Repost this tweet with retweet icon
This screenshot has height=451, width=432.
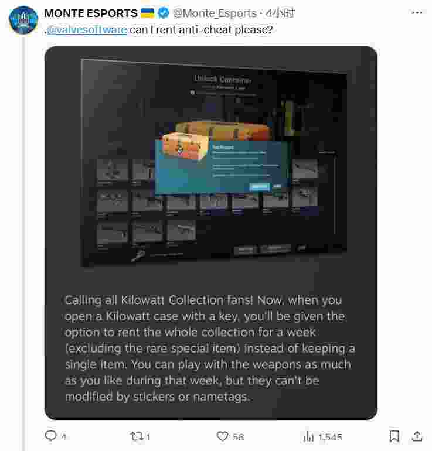click(136, 436)
